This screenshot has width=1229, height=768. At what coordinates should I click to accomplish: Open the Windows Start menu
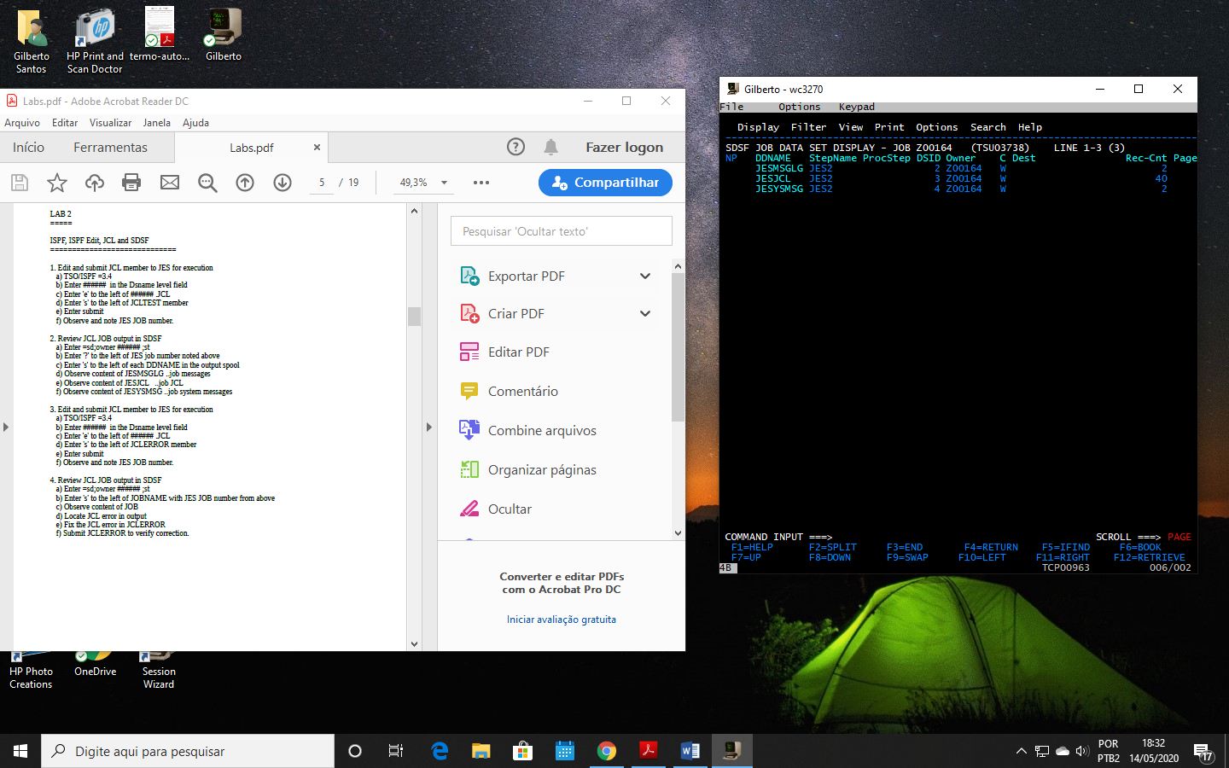click(x=20, y=751)
